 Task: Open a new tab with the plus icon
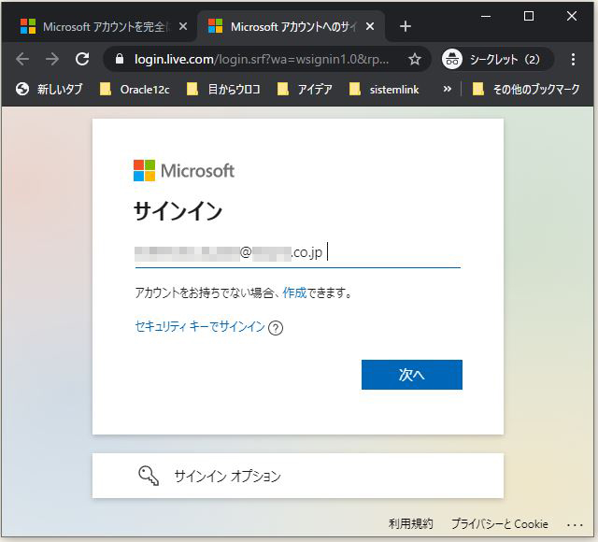405,26
